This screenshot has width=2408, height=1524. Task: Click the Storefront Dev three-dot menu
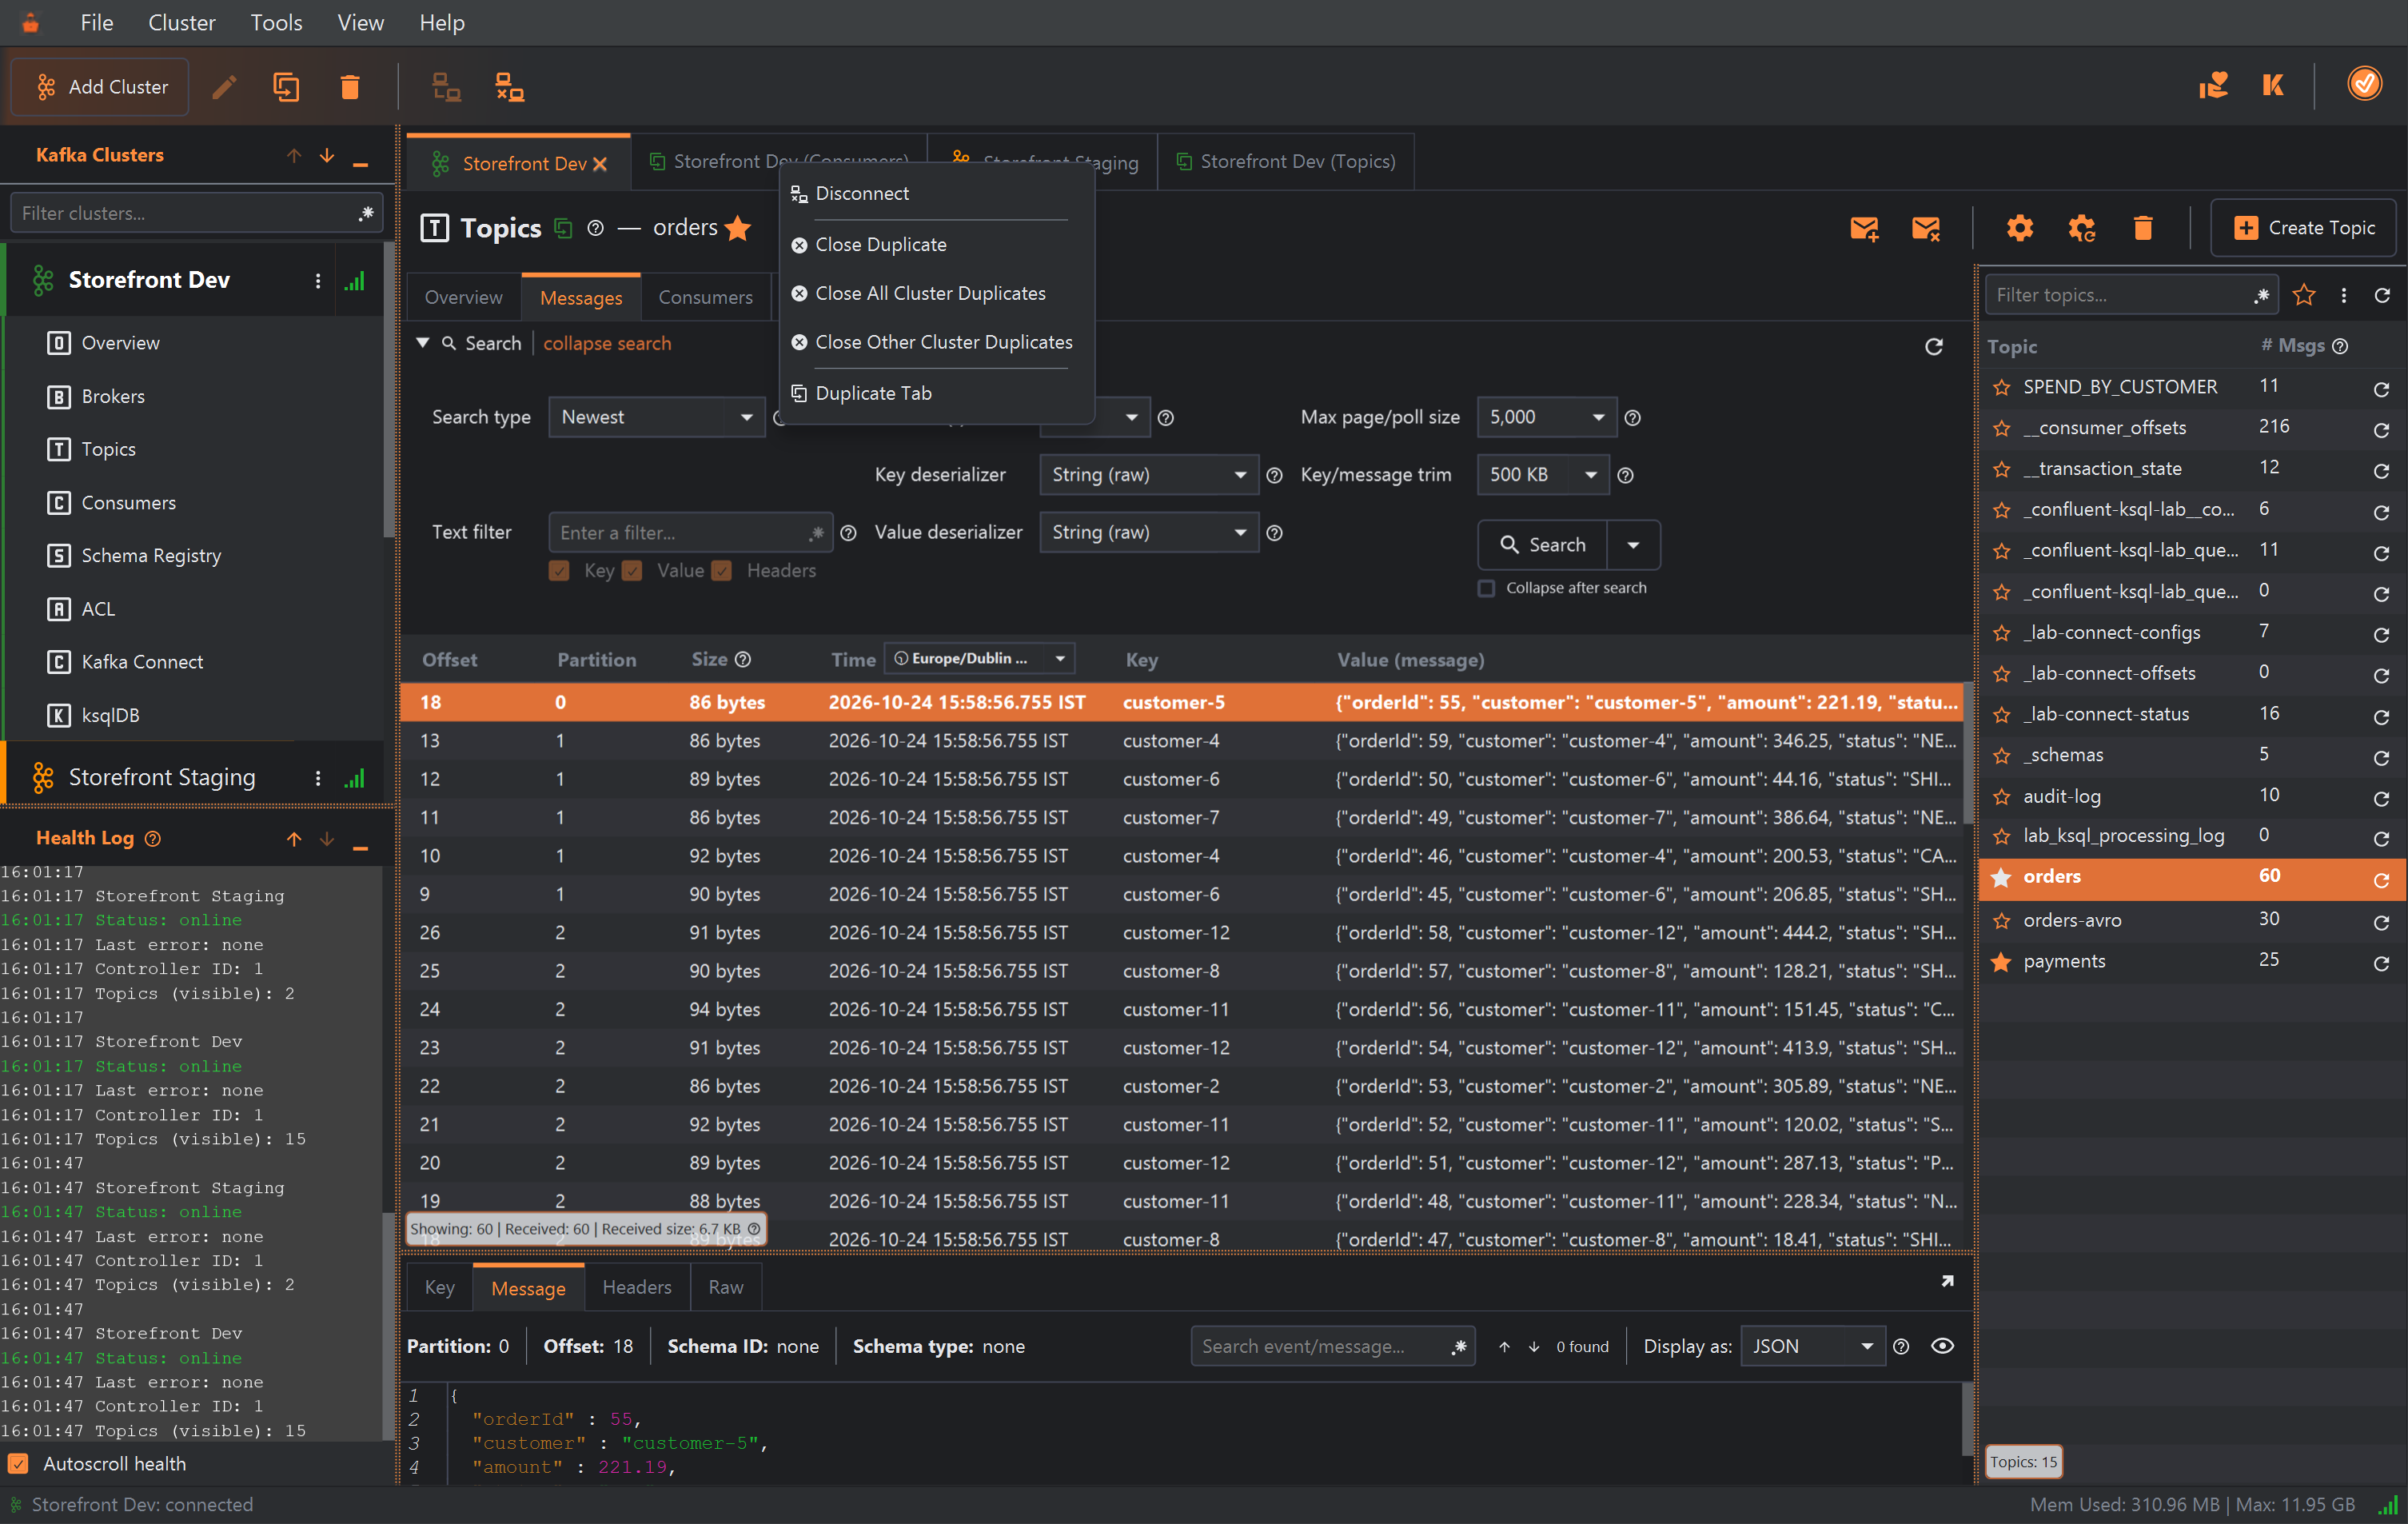(x=318, y=281)
